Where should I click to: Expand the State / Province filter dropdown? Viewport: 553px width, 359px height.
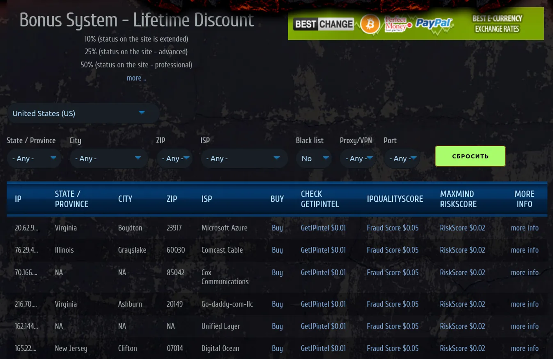tap(34, 159)
